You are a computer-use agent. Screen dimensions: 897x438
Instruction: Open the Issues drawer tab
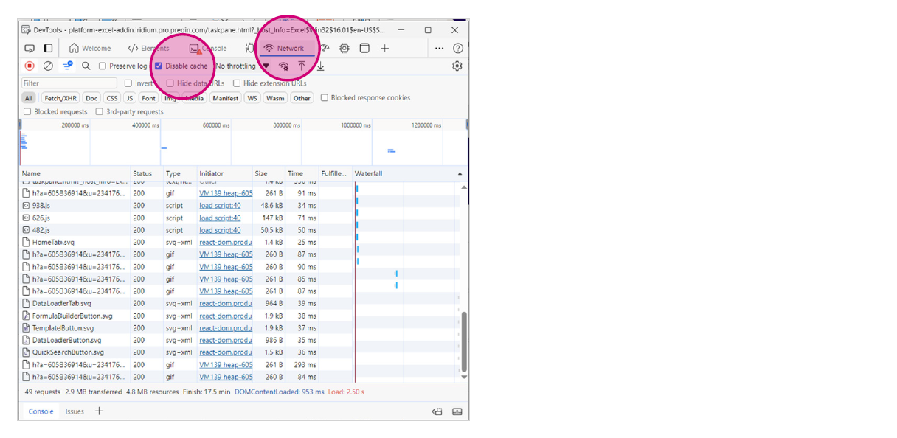(x=75, y=411)
